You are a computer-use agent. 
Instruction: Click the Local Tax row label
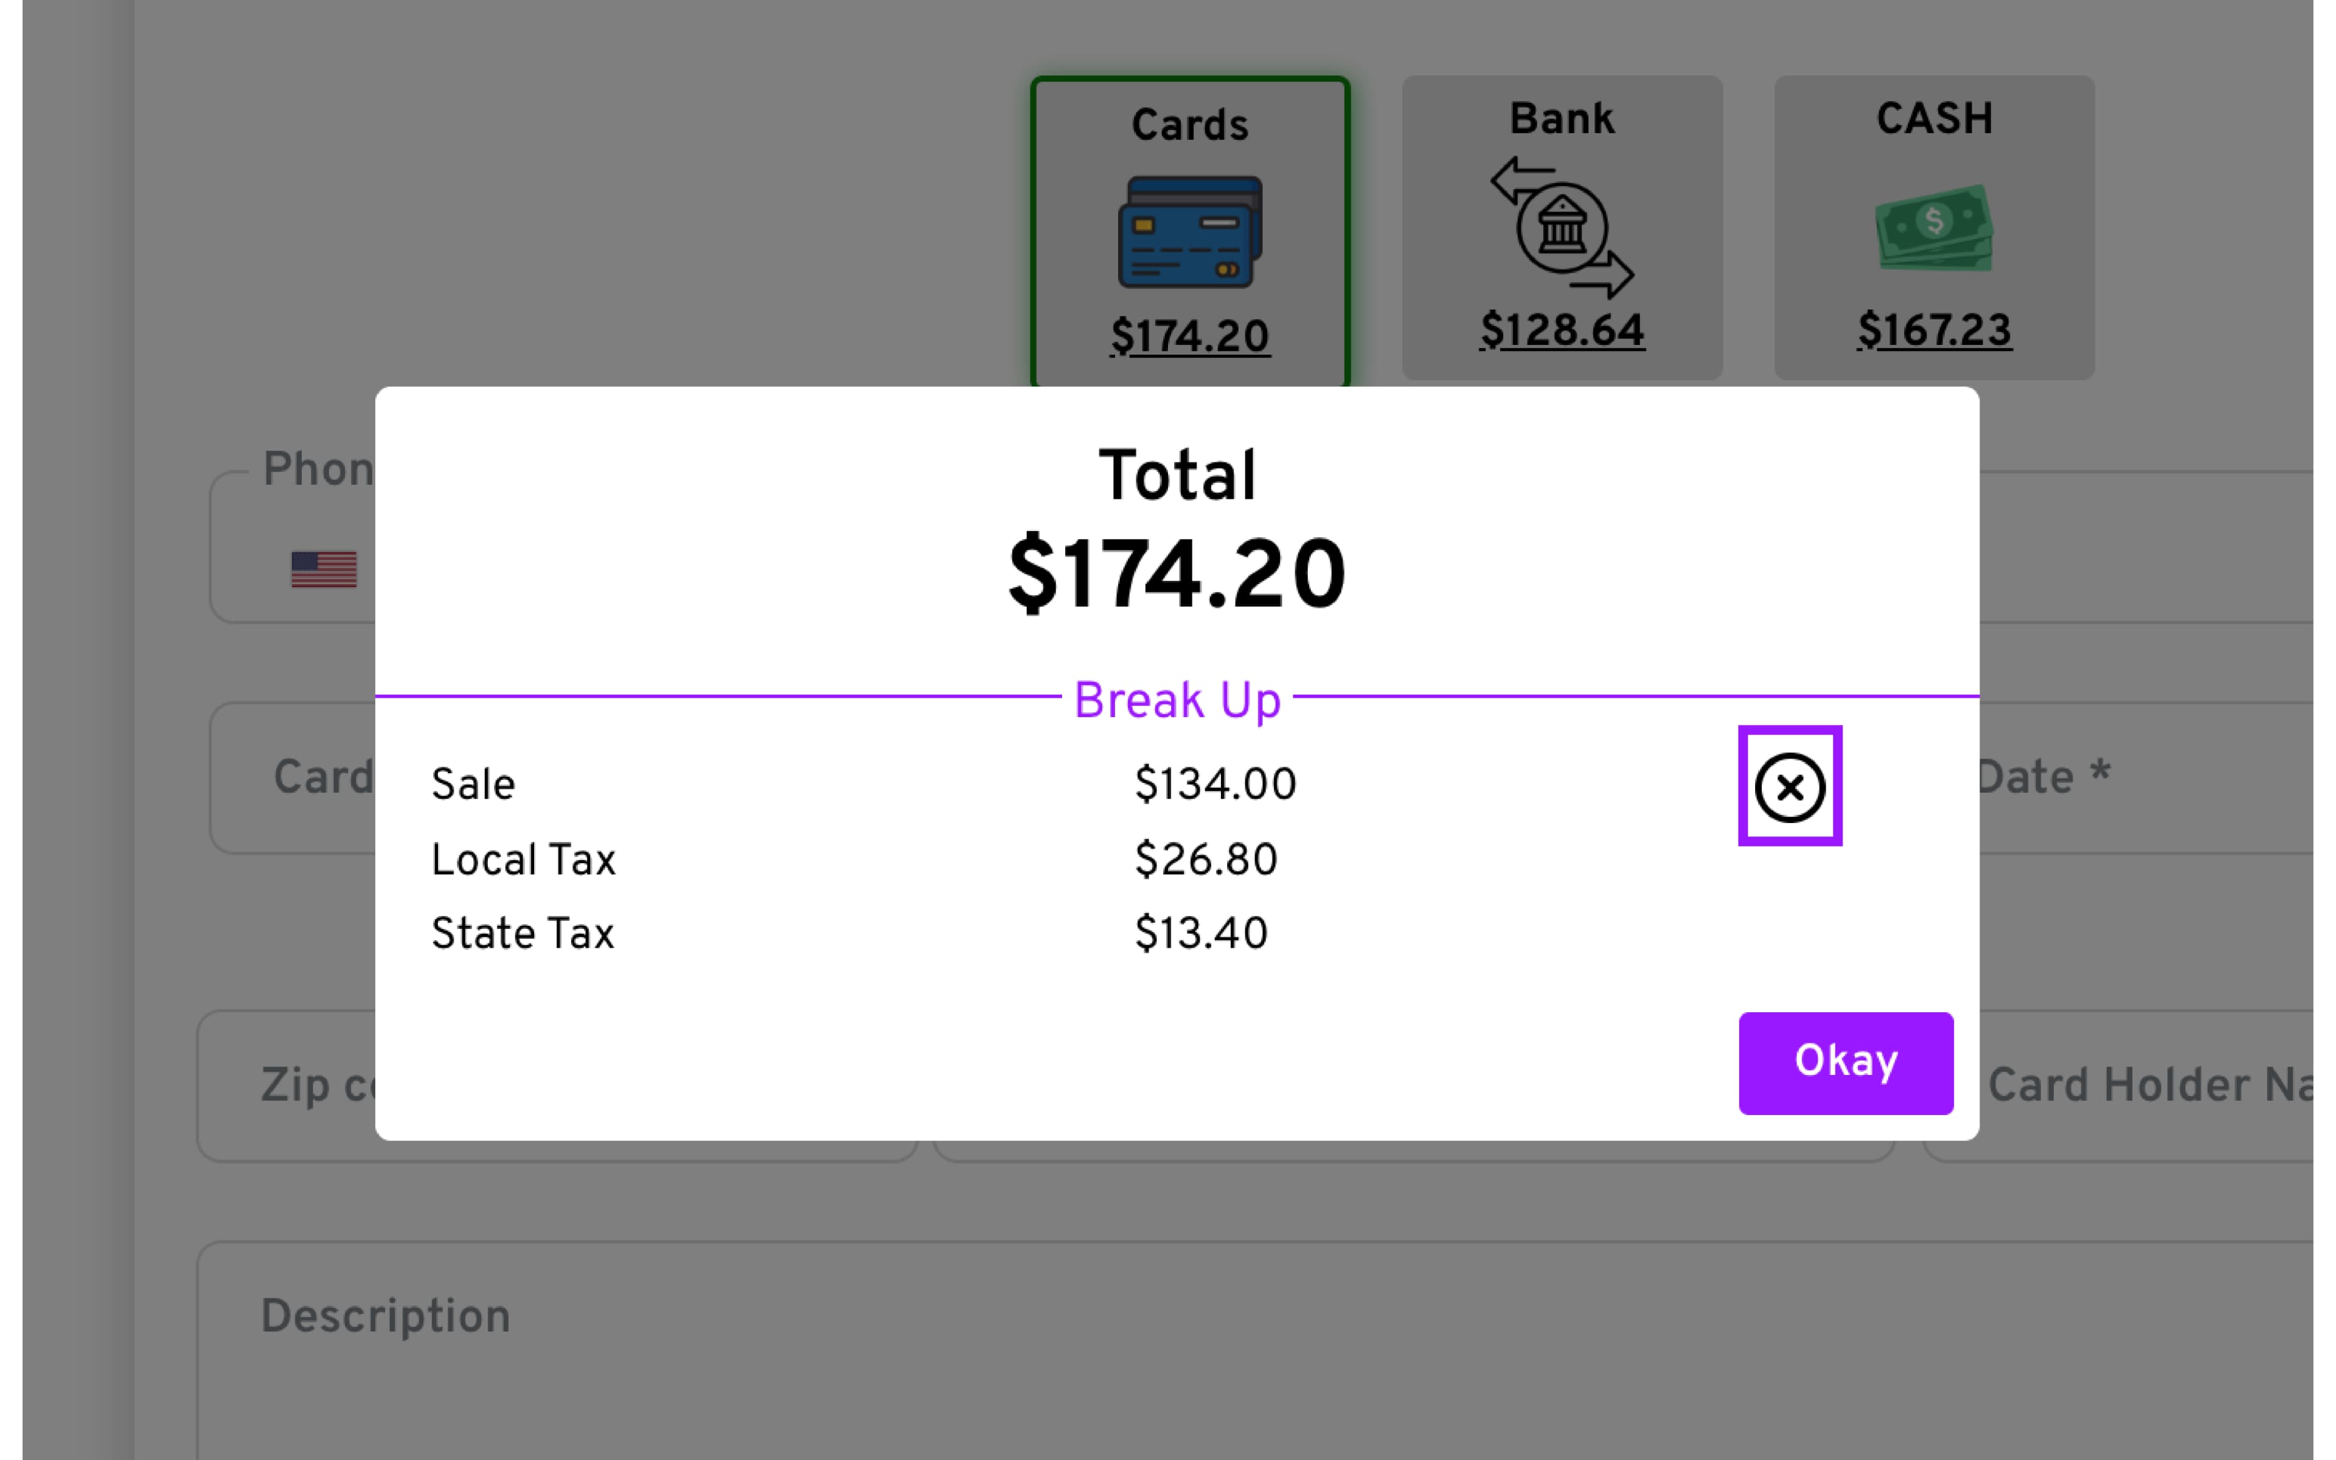point(522,860)
